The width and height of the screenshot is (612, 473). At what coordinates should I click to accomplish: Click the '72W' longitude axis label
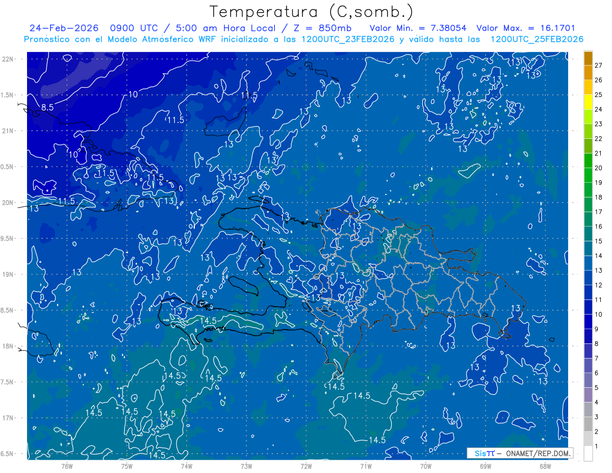[306, 466]
